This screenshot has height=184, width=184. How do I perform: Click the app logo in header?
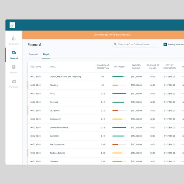(x=12, y=25)
